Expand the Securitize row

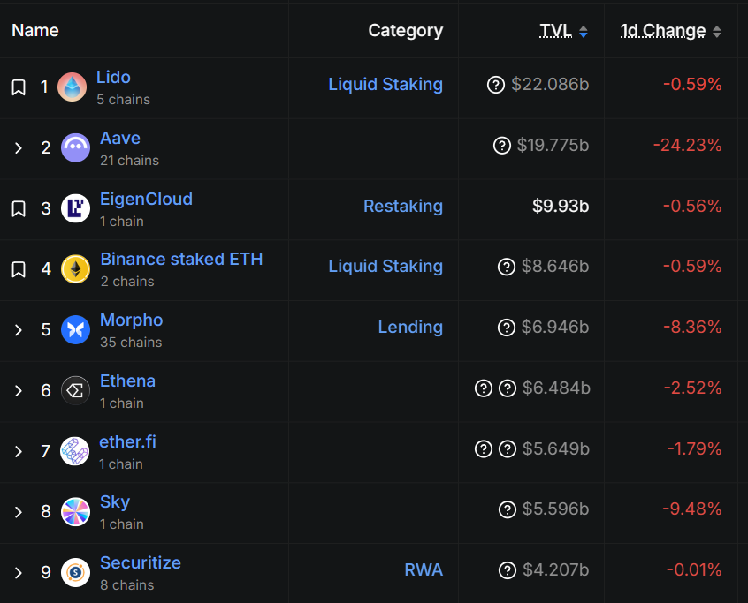tap(19, 572)
